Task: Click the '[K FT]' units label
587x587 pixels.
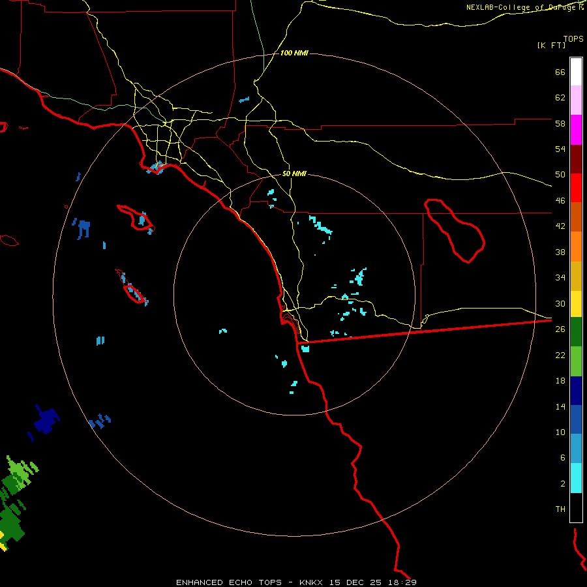Action: tap(551, 46)
